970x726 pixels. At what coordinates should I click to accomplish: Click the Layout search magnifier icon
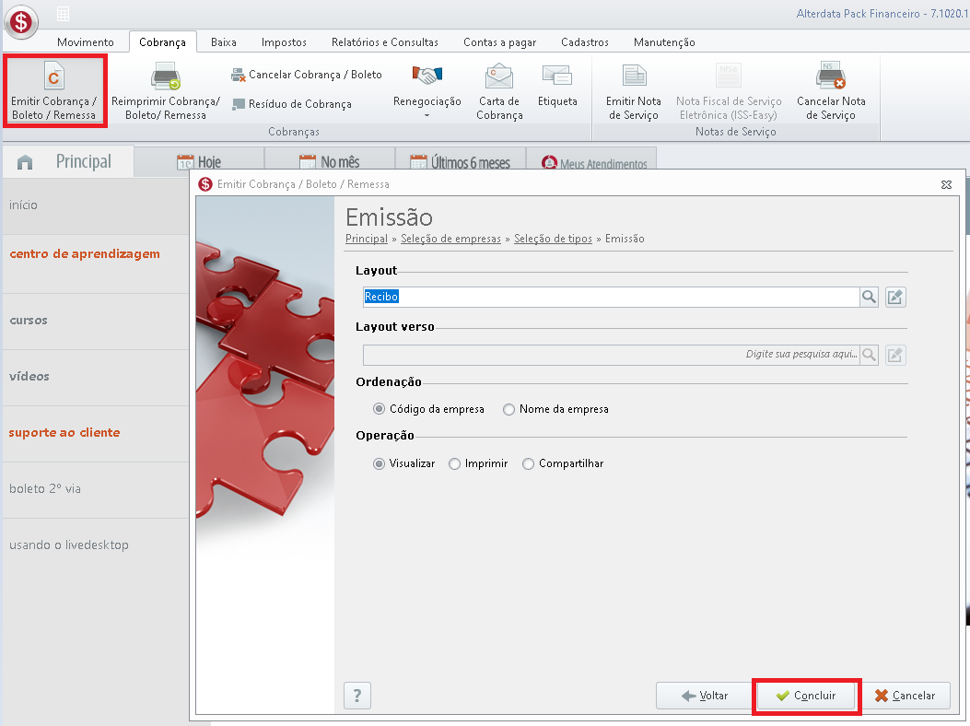[869, 297]
